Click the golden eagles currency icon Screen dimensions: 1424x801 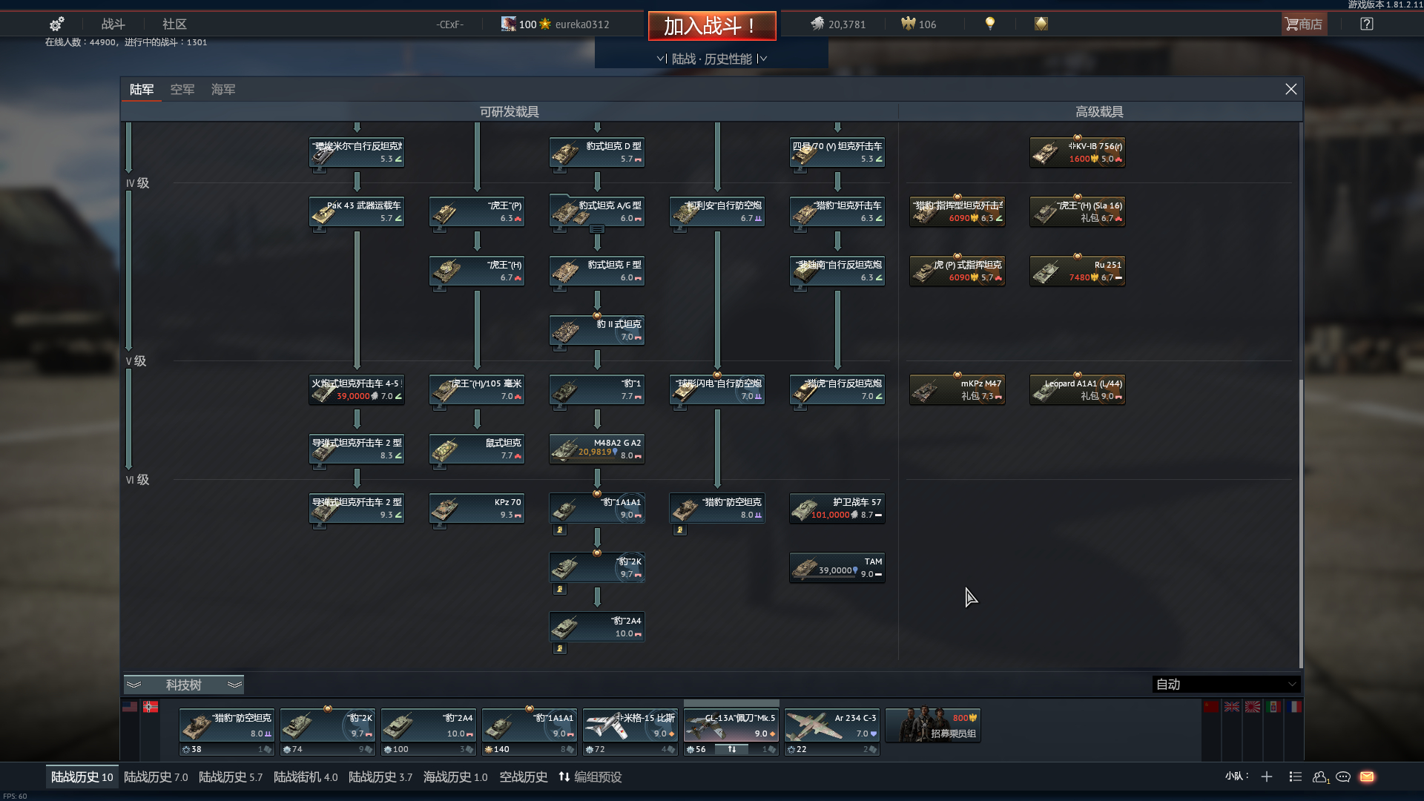(x=908, y=24)
